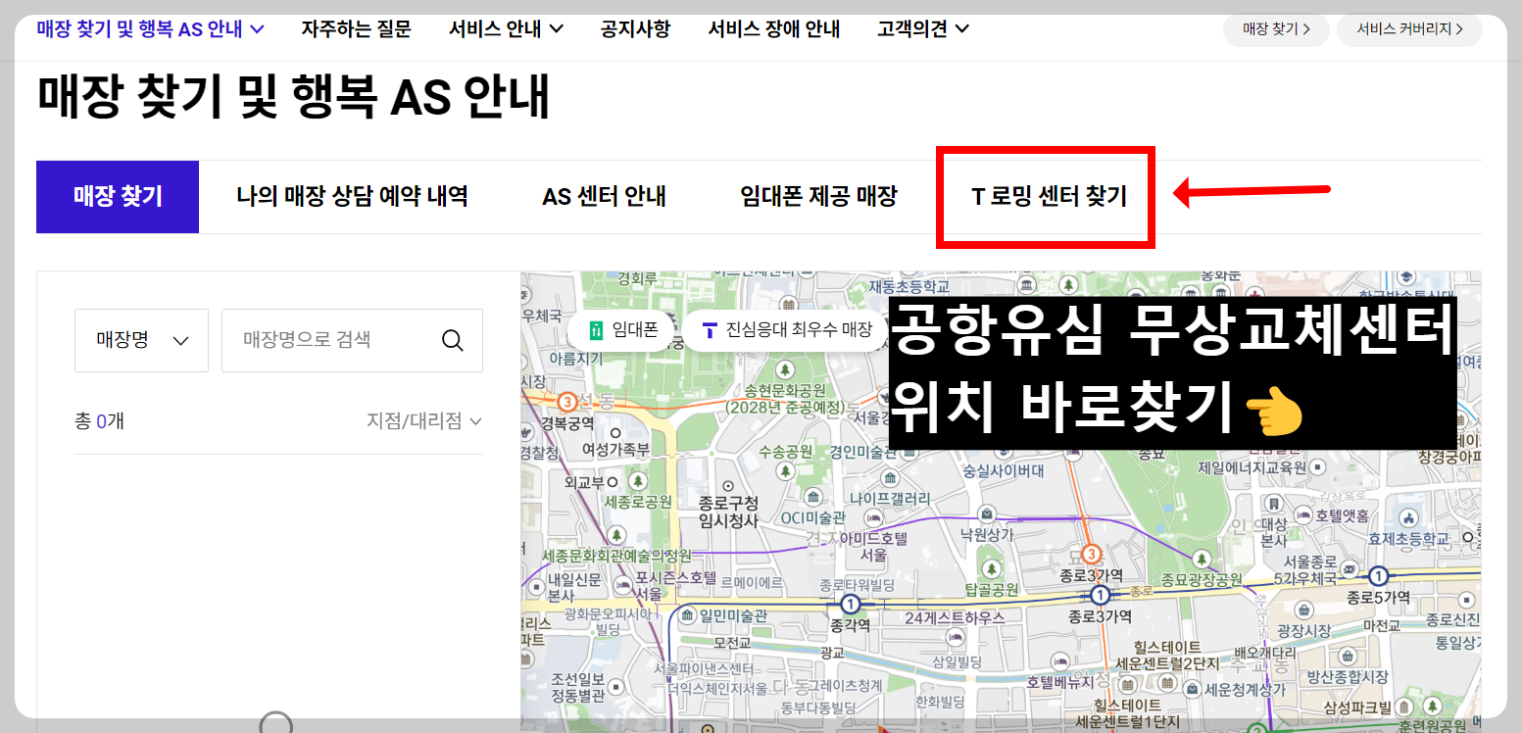Open the 매장 찾기 및 행복 AS 안내 menu
Image resolution: width=1522 pixels, height=733 pixels.
[x=151, y=28]
